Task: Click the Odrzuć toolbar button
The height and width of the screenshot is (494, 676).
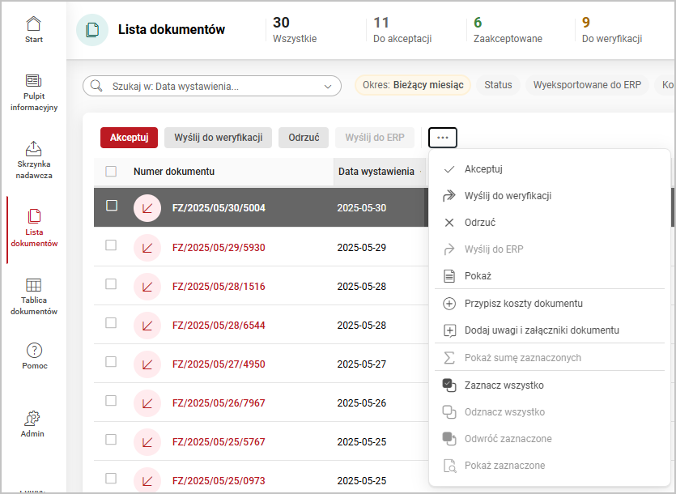Action: [x=304, y=138]
